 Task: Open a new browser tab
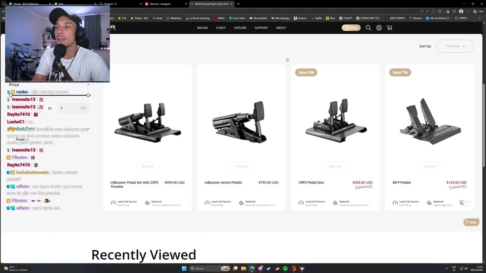pos(238,4)
